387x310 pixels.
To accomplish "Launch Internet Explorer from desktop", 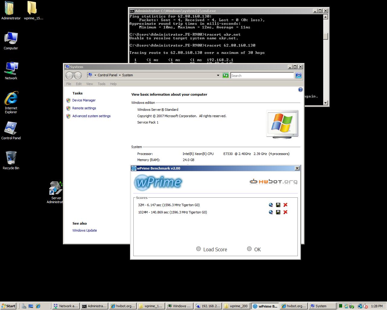I will click(x=11, y=103).
